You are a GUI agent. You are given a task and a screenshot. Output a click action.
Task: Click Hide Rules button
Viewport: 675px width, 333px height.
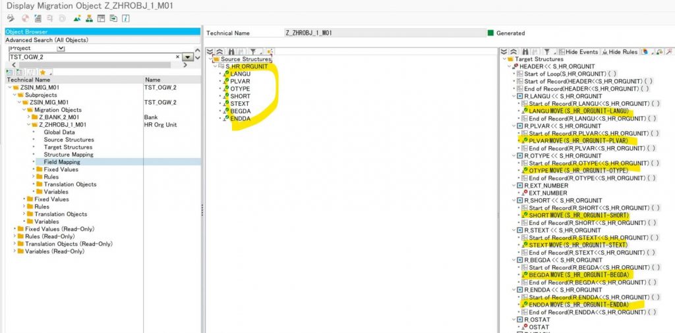[x=620, y=51]
